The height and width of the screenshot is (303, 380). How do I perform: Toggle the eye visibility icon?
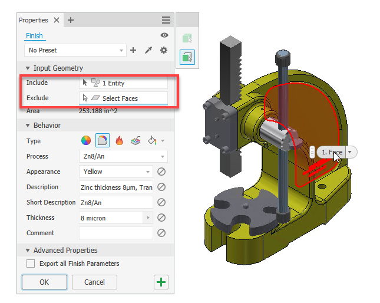coord(164,35)
